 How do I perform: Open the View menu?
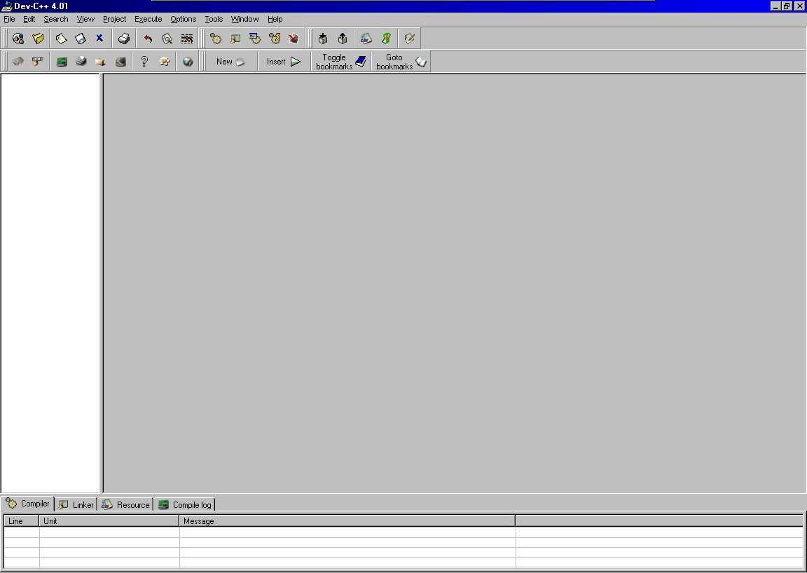tap(85, 19)
